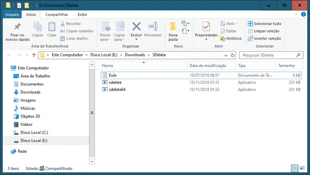Open Documentos in the sidebar
Screen dimensions: 310x175
pyautogui.click(x=29, y=84)
